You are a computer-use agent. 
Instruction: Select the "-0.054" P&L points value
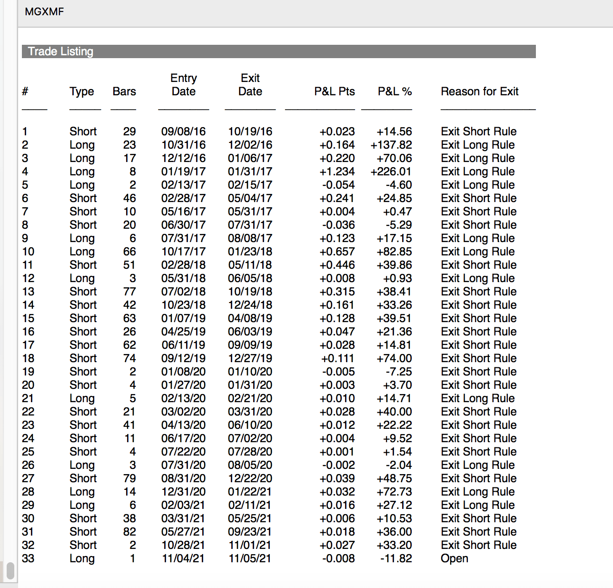click(338, 185)
